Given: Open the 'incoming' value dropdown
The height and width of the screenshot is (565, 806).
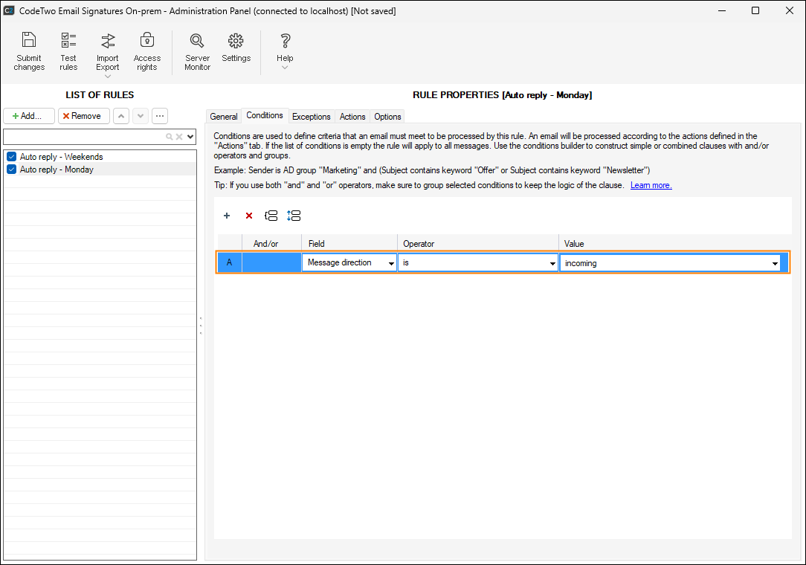Looking at the screenshot, I should point(775,263).
